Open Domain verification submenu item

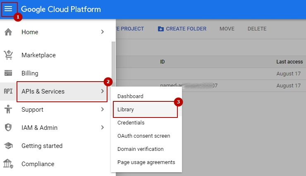point(141,149)
